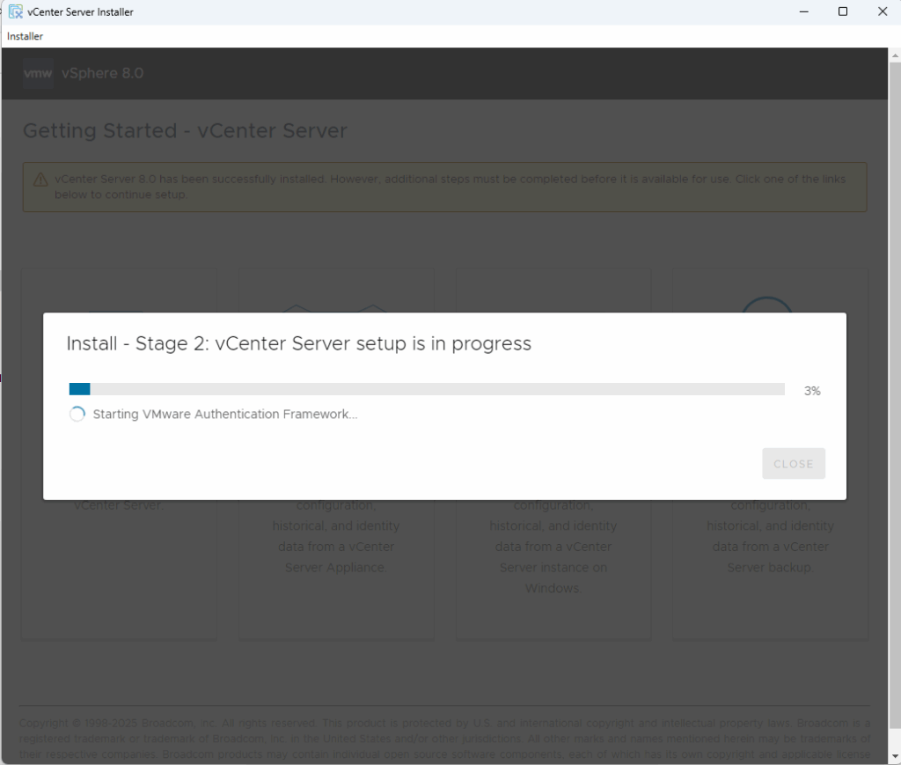Image resolution: width=901 pixels, height=765 pixels.
Task: Click 'Starting VMware Authentication Framework...' status text
Action: pos(225,414)
